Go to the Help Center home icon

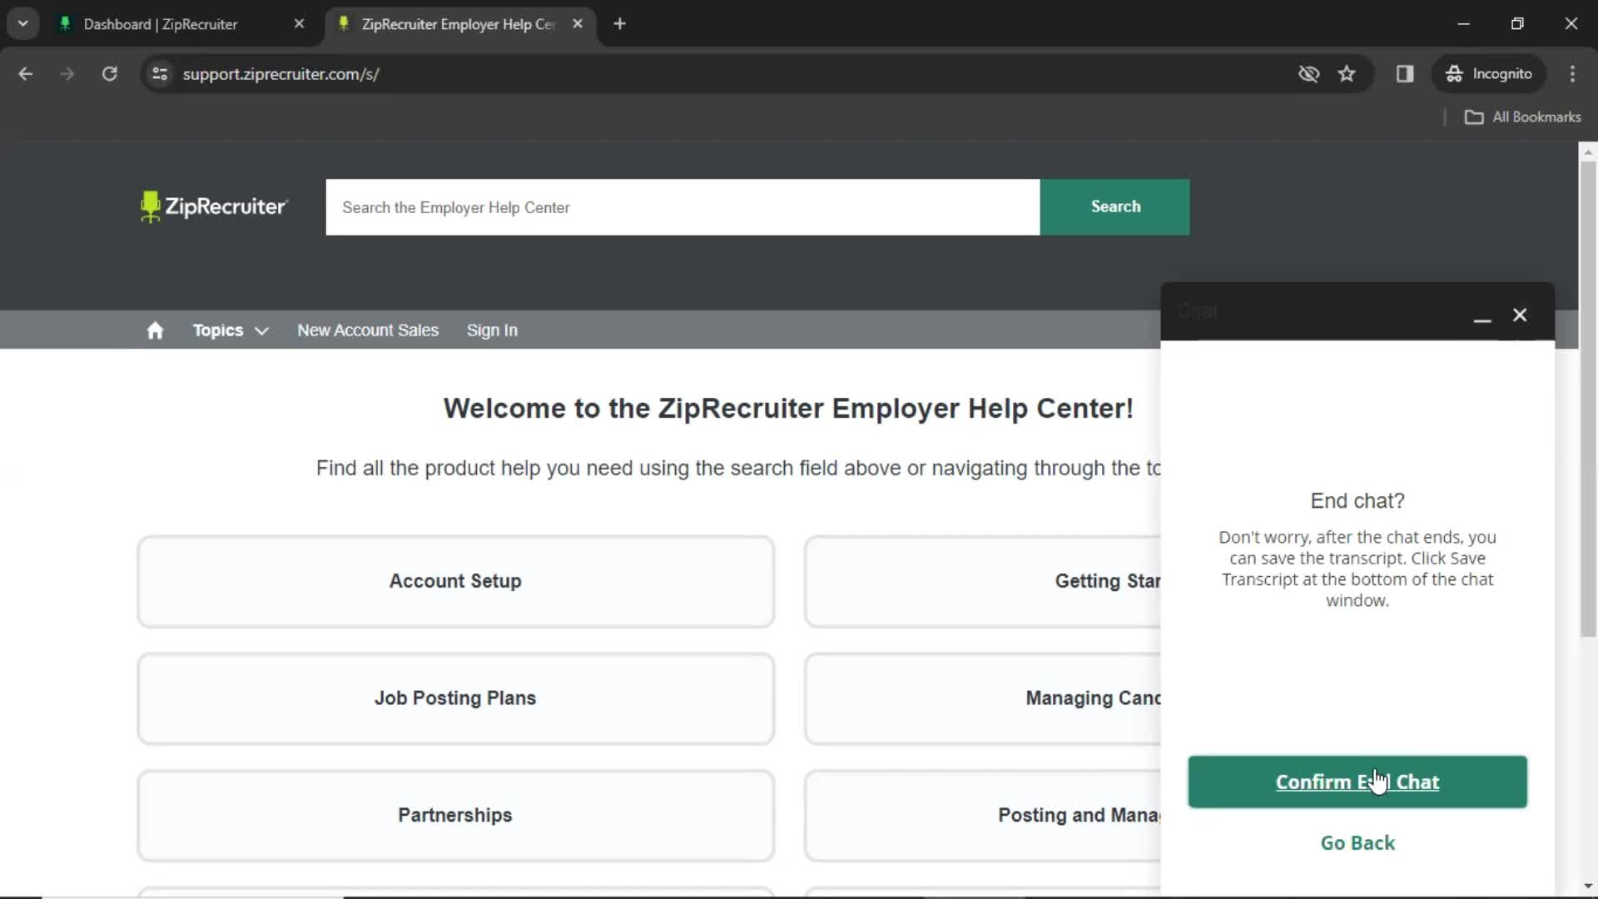pos(155,330)
